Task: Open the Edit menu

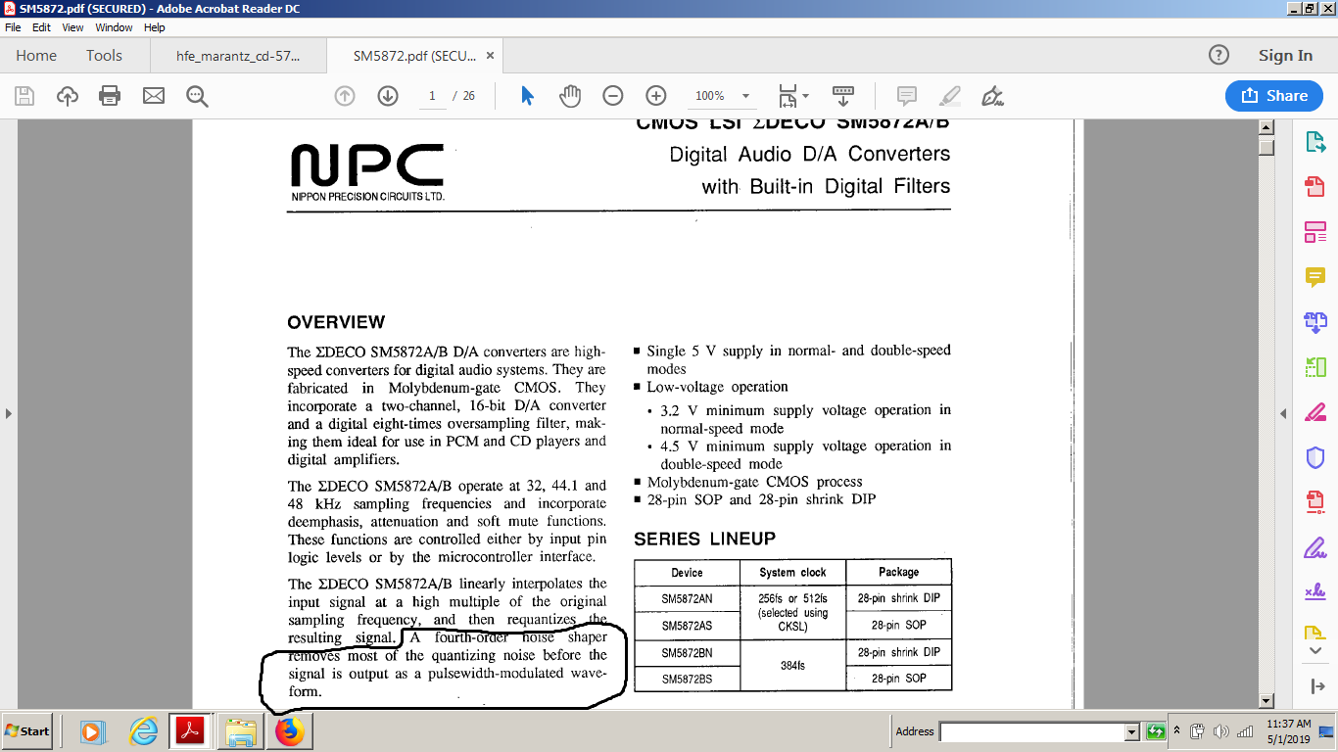Action: click(41, 27)
